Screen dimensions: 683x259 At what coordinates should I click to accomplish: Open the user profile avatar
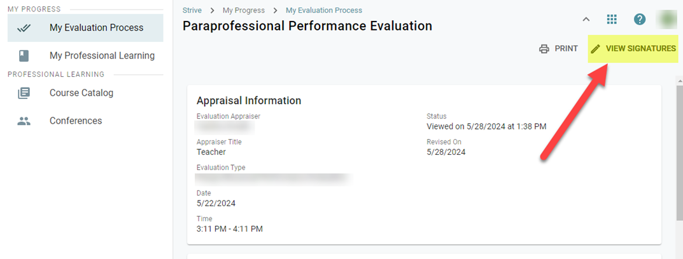pyautogui.click(x=666, y=19)
